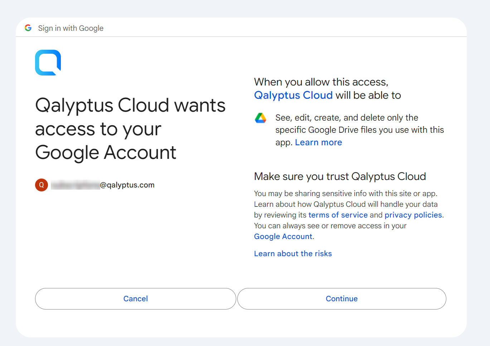Image resolution: width=490 pixels, height=346 pixels.
Task: Click "Learn about the risks"
Action: point(293,253)
